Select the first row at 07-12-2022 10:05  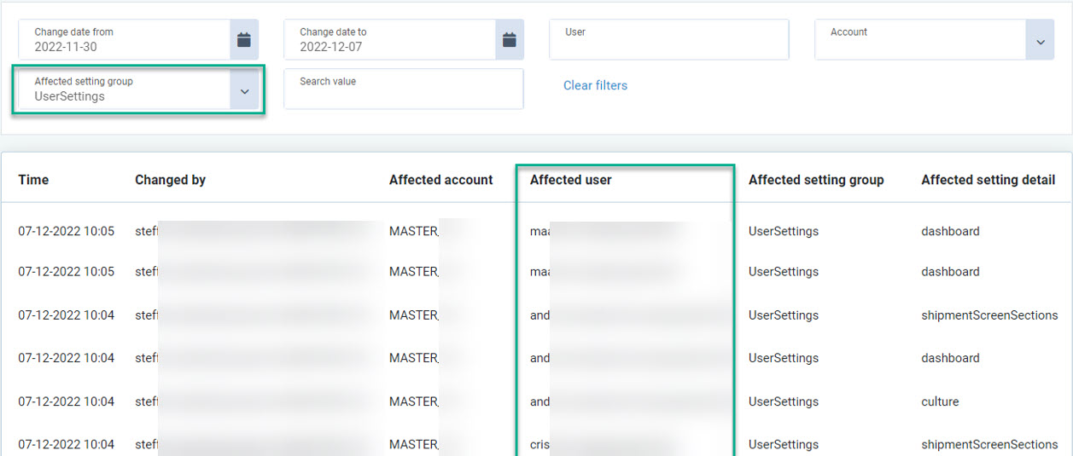[x=66, y=231]
